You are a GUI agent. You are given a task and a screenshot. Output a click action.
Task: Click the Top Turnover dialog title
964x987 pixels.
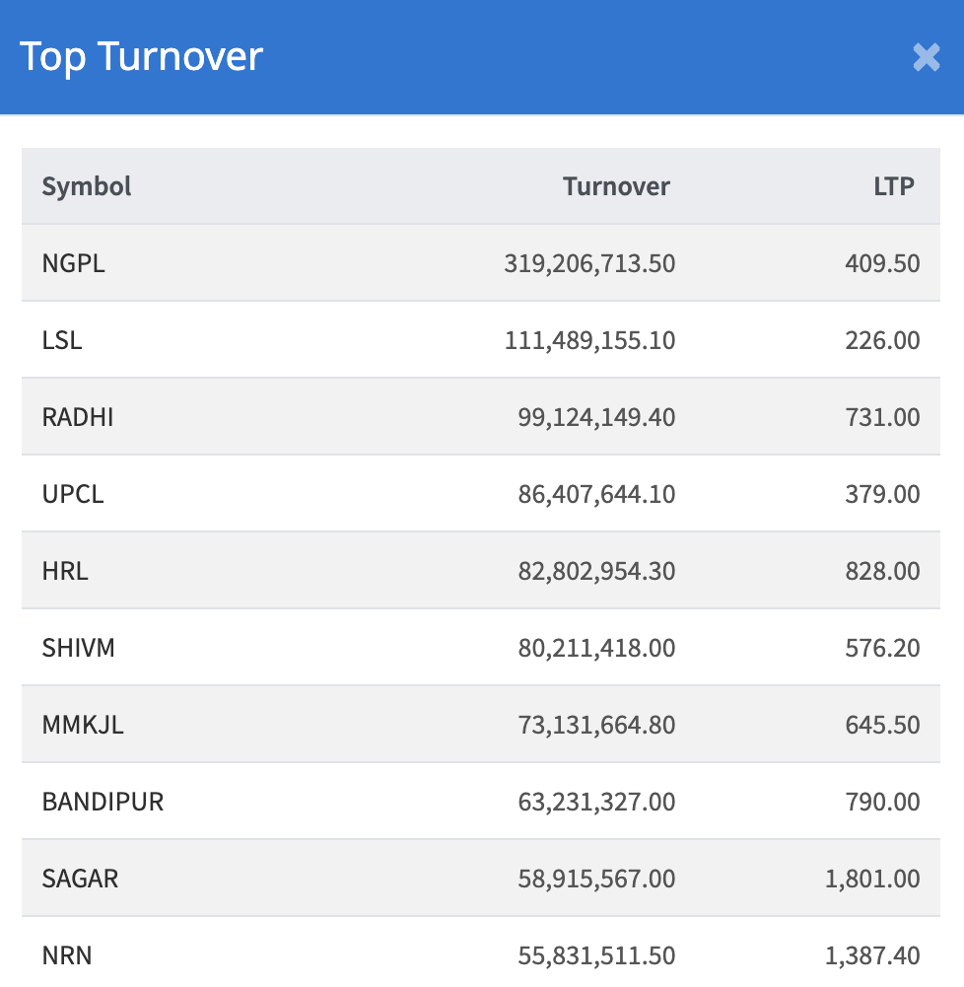(141, 56)
